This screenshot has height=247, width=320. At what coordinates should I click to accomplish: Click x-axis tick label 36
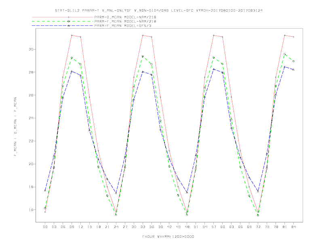[152, 227]
